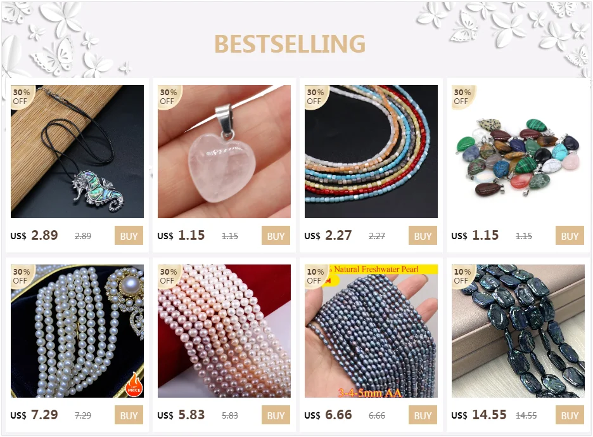Open the pink heart stone pendant image
This screenshot has width=593, height=437.
(x=224, y=152)
